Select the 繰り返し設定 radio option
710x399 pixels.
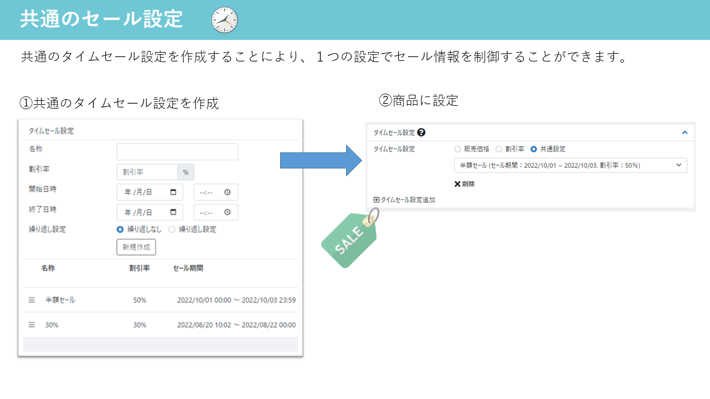(172, 229)
